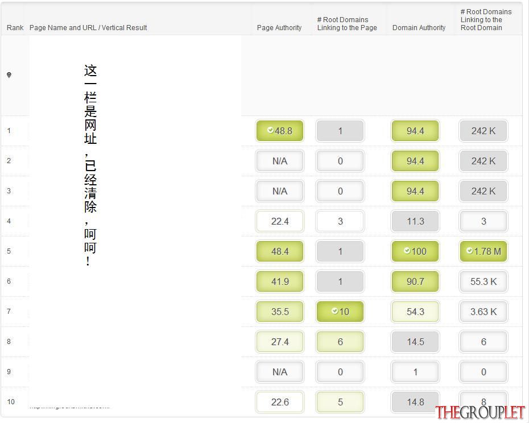Screen dimensions: 529x423
Task: Click the 22.6 Page Authority value
Action: coord(280,402)
